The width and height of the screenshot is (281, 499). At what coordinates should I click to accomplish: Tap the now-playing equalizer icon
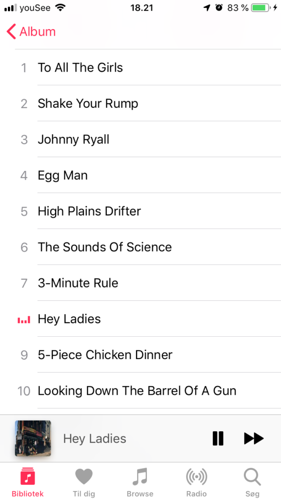pyautogui.click(x=24, y=320)
